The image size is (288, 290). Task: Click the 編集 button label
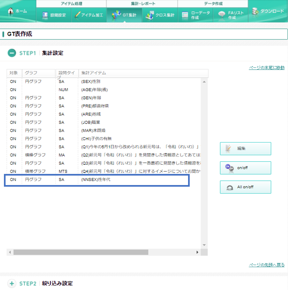click(241, 148)
